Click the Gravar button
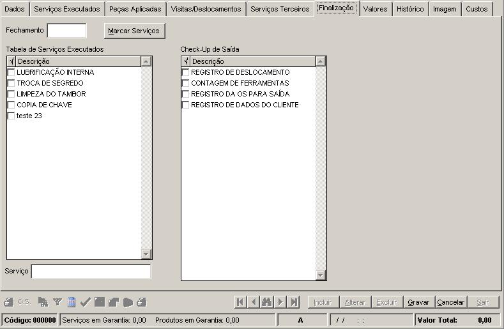 (418, 302)
